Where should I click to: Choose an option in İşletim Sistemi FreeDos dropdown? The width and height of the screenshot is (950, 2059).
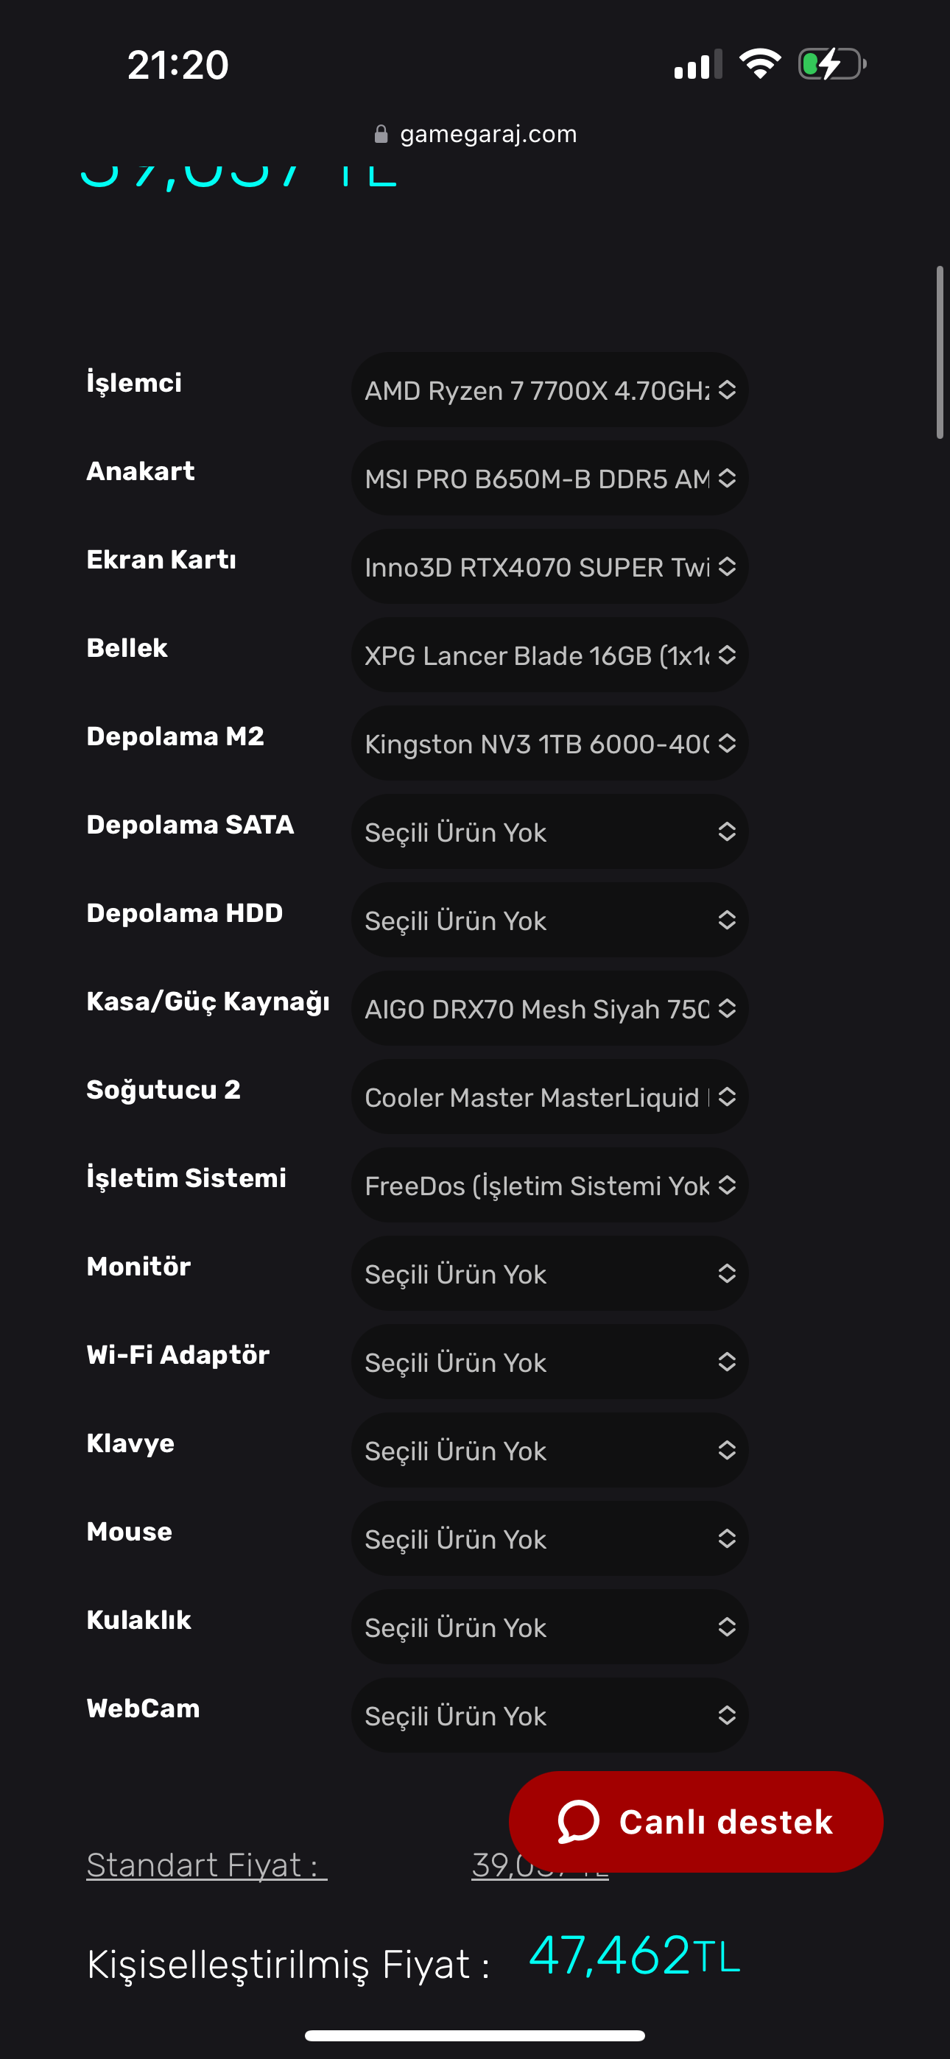click(549, 1186)
